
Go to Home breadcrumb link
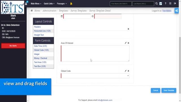click(37, 11)
